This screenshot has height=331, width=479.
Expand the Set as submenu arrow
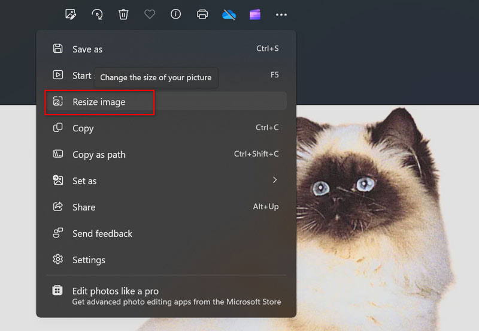pos(275,180)
